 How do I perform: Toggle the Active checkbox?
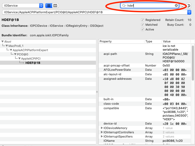click(143, 29)
